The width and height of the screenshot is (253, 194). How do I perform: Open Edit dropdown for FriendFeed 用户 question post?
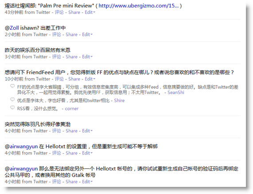90,79
